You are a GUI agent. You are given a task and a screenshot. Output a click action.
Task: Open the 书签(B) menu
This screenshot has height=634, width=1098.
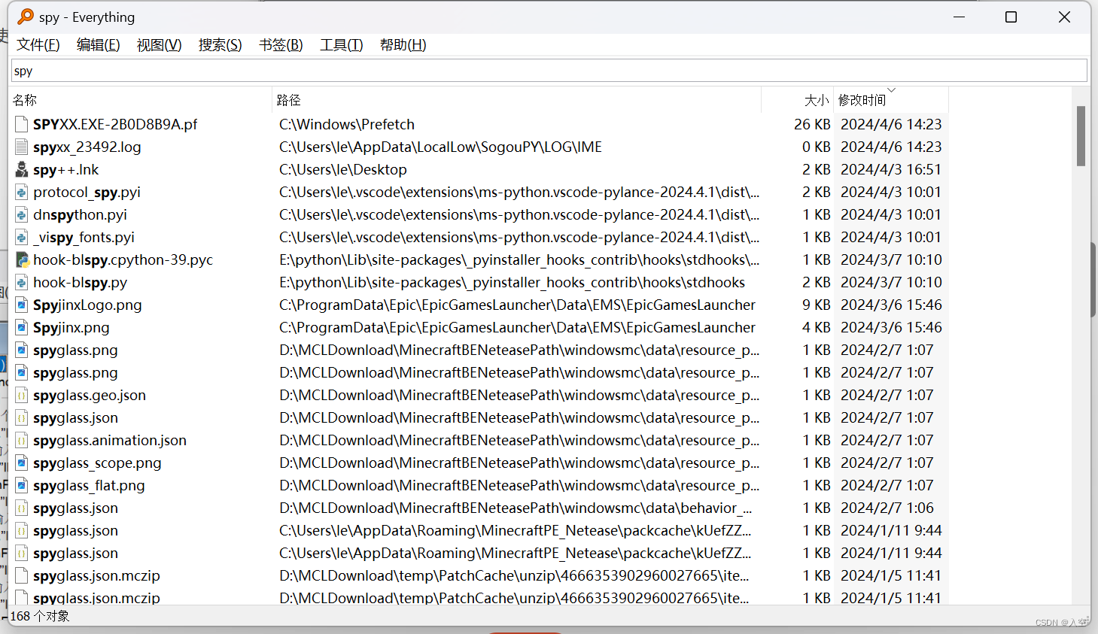281,45
